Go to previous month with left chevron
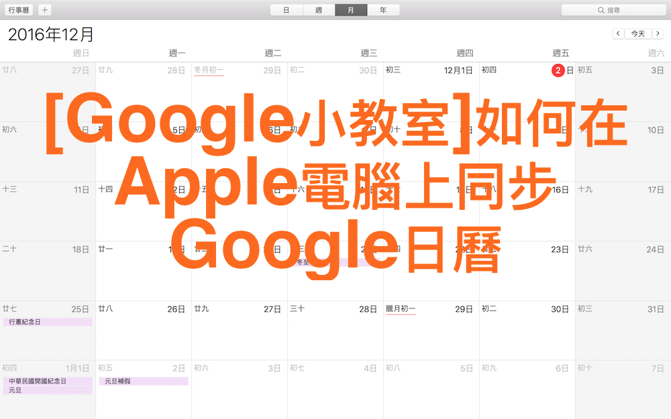The image size is (671, 419). tap(618, 34)
